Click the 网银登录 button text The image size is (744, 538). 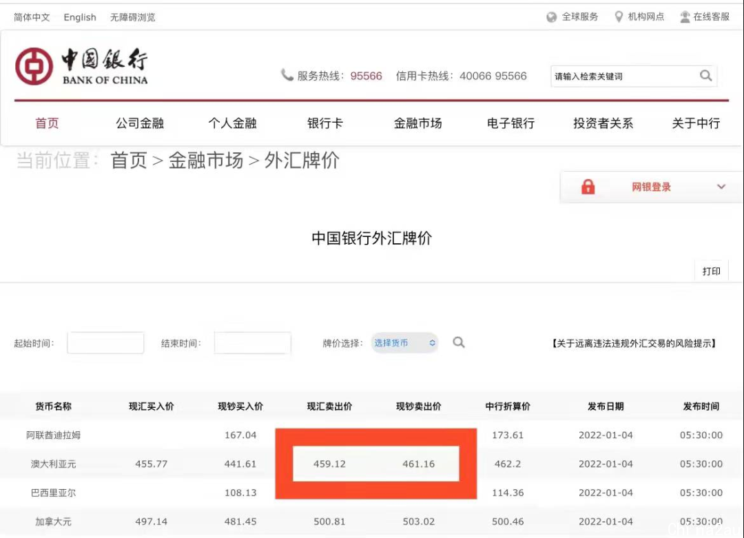tap(651, 187)
